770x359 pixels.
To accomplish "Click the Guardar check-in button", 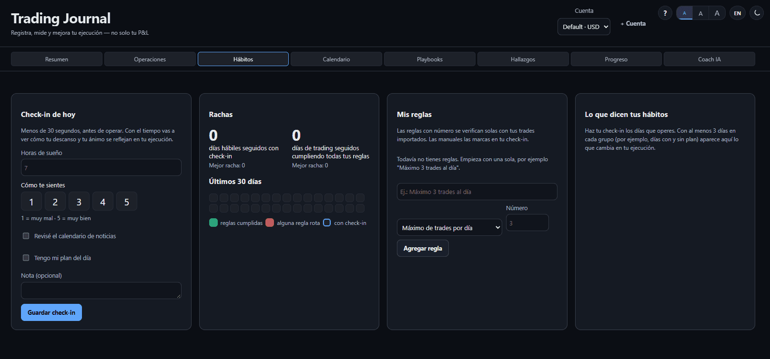I will click(51, 312).
